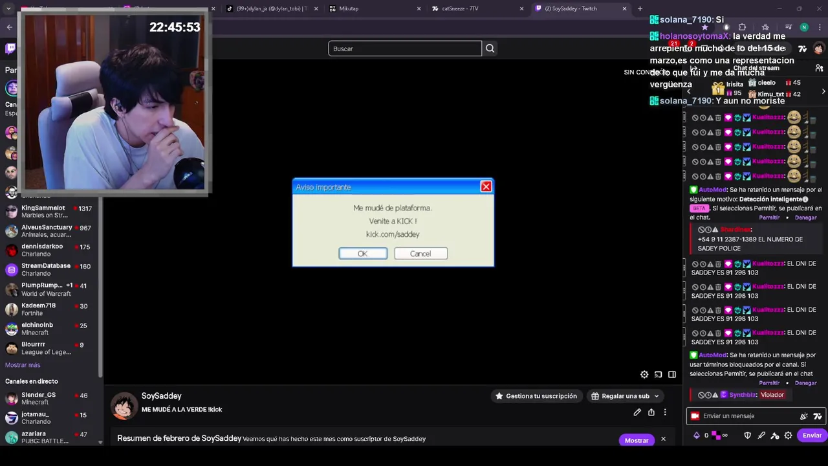Click the timeout clock icon on Synthbiz message

[x=708, y=395]
